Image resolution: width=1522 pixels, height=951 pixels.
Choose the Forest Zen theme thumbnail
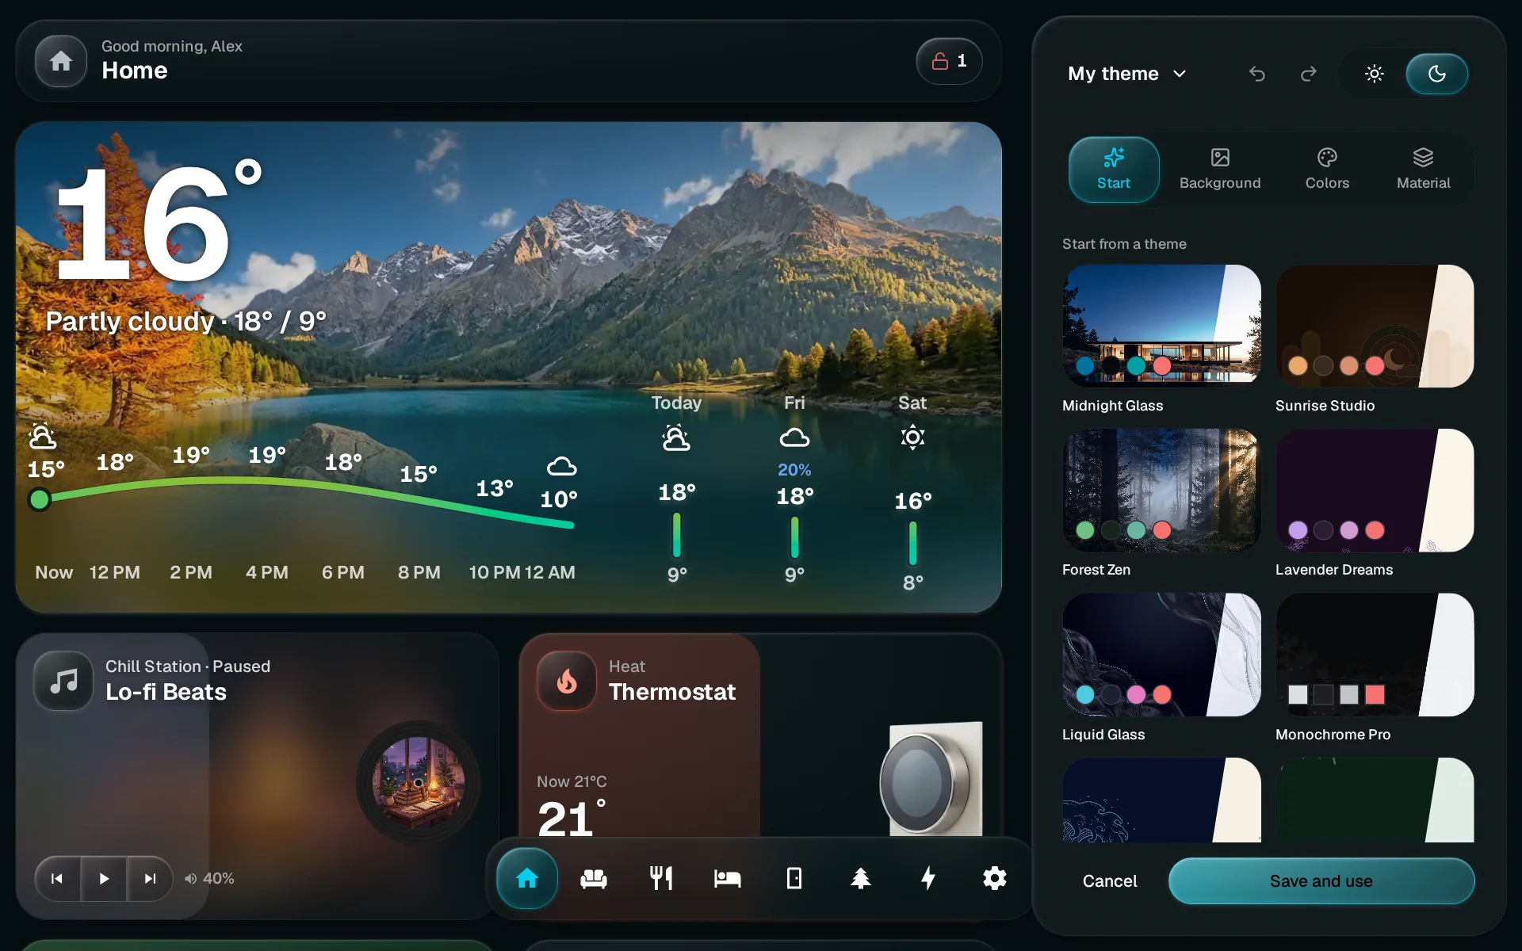point(1161,490)
